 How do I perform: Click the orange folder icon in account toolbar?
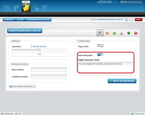107,33
